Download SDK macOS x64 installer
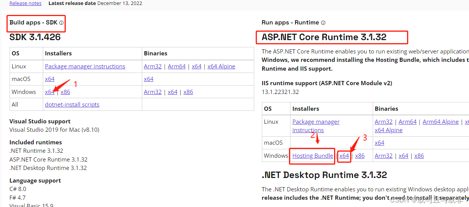 (x=50, y=79)
